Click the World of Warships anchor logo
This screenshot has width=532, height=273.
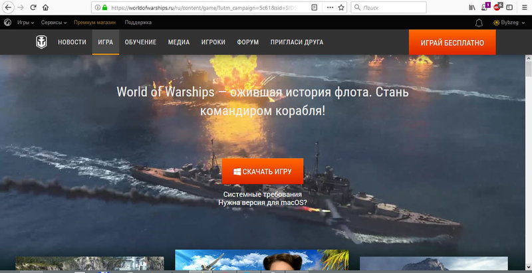[x=41, y=42]
